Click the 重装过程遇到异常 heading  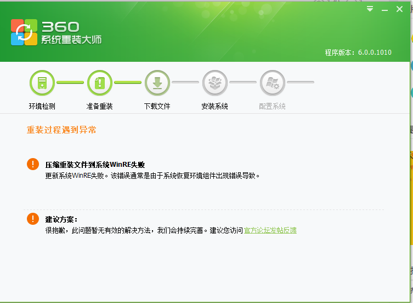[x=61, y=130]
